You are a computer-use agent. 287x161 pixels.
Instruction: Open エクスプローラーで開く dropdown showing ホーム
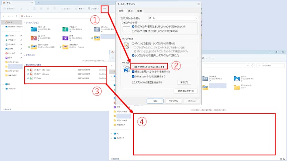(173, 18)
